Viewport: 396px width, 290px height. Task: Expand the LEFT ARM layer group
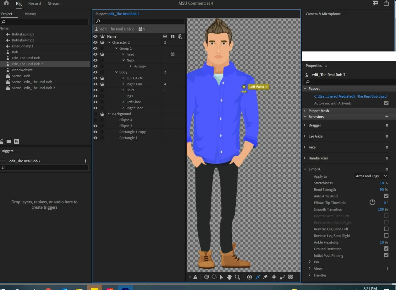click(123, 78)
